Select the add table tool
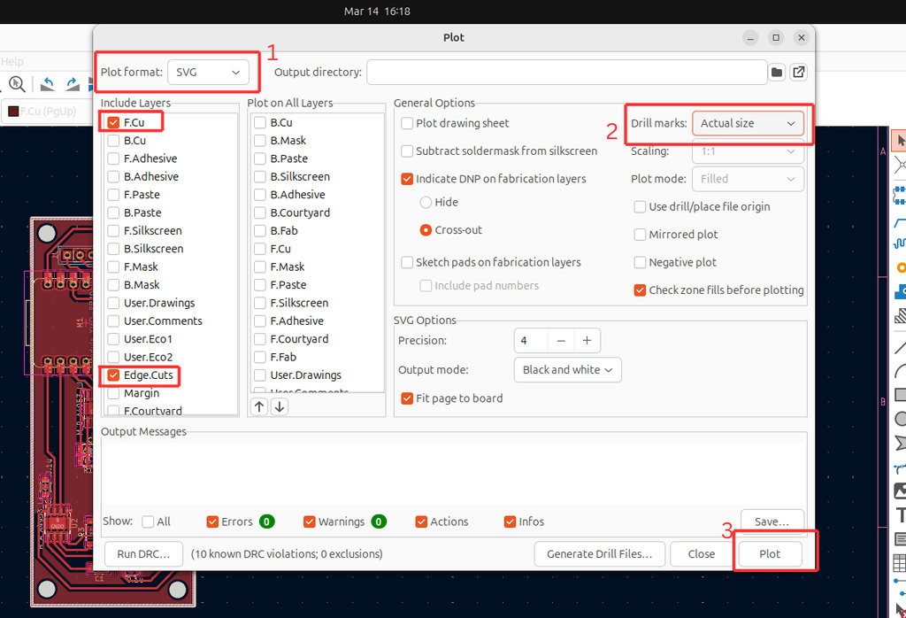The width and height of the screenshot is (906, 618). point(900,562)
